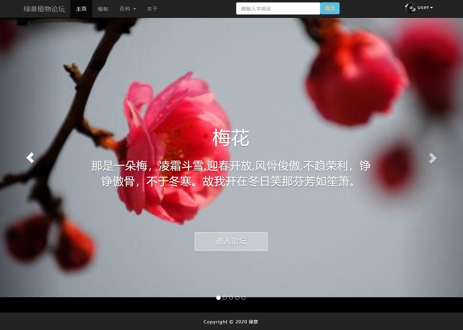463x330 pixels.
Task: Click the 绿意植物论坛 brand link
Action: [x=45, y=9]
